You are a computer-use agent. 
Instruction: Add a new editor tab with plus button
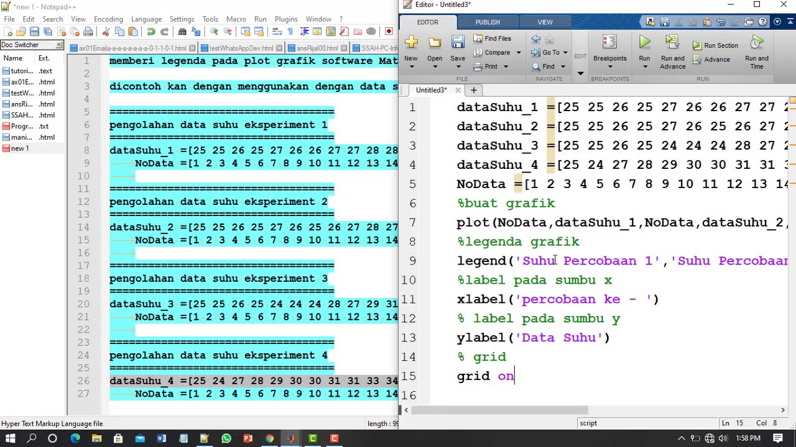(x=473, y=90)
